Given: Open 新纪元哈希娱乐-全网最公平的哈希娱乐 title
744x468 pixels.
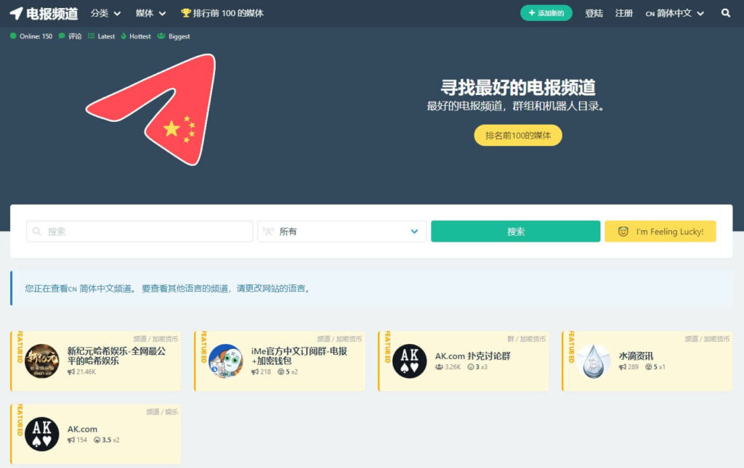Looking at the screenshot, I should (117, 356).
